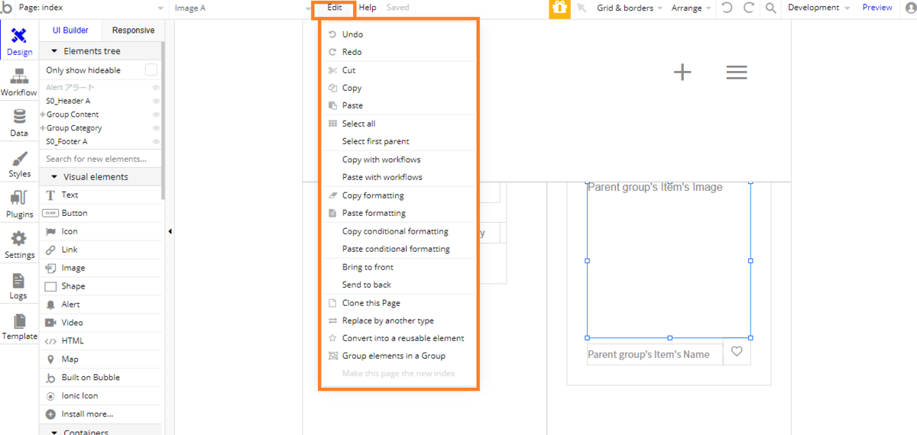This screenshot has height=435, width=917.
Task: Toggle eye visibility for Alert アラート
Action: coord(156,88)
